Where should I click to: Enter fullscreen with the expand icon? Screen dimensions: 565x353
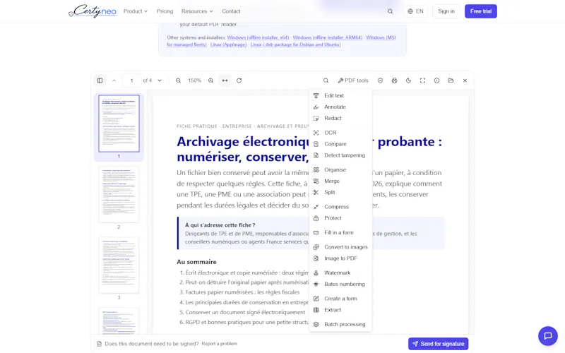coord(422,80)
